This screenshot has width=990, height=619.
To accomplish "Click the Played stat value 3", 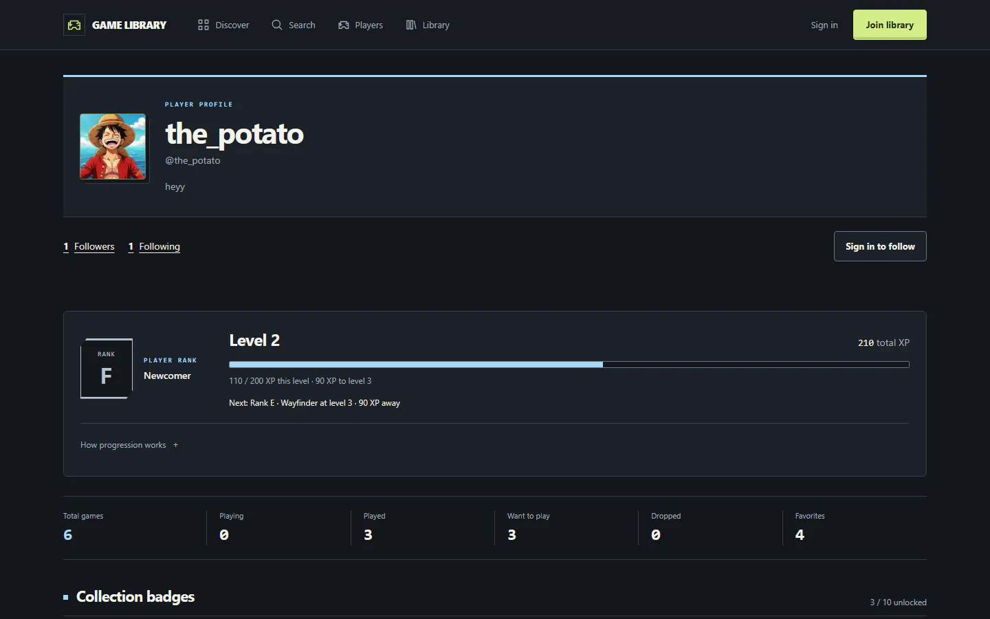I will 368,534.
